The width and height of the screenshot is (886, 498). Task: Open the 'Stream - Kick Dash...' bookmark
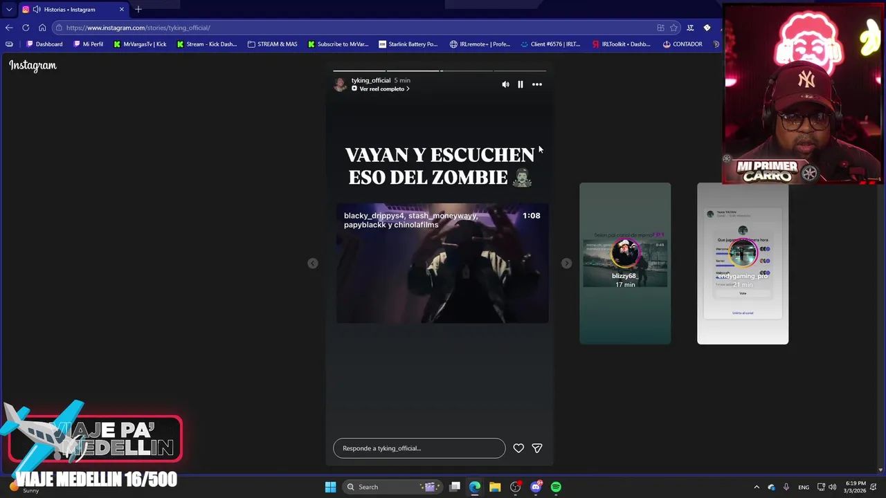[x=206, y=44]
